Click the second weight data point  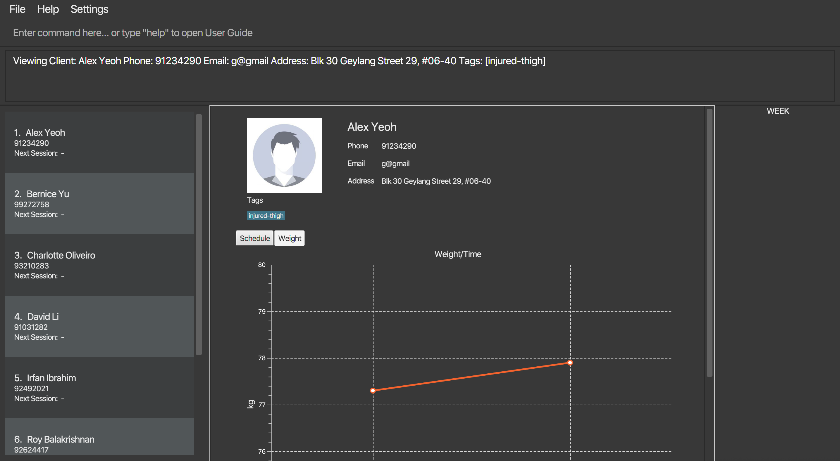point(570,363)
